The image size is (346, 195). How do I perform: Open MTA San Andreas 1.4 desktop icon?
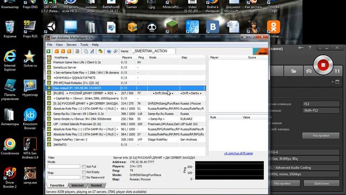point(30,148)
